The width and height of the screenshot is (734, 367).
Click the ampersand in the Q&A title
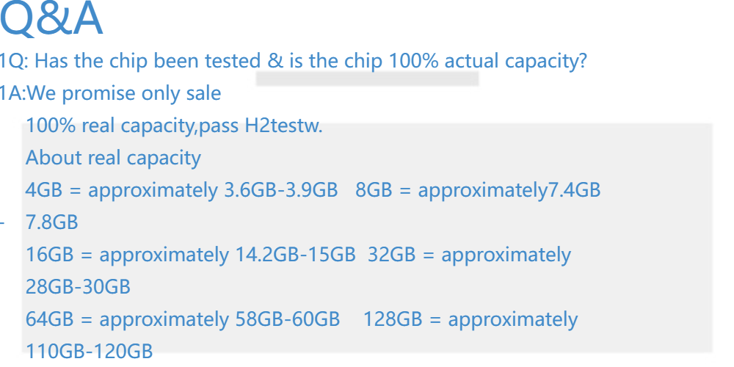pos(51,21)
